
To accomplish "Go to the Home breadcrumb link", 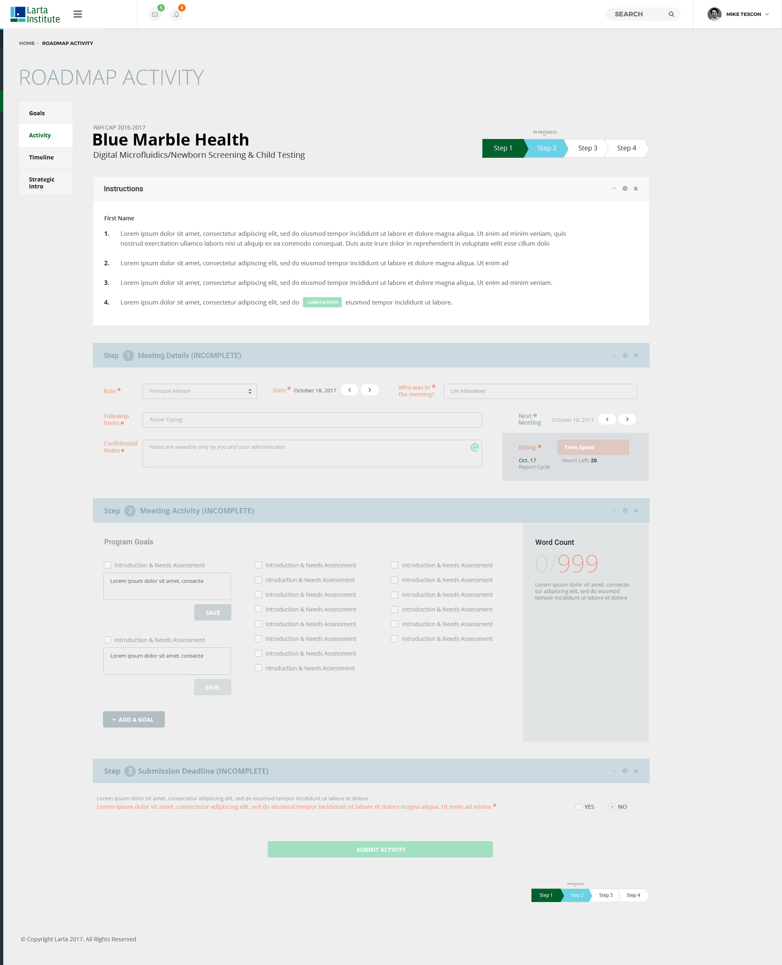I will point(27,43).
